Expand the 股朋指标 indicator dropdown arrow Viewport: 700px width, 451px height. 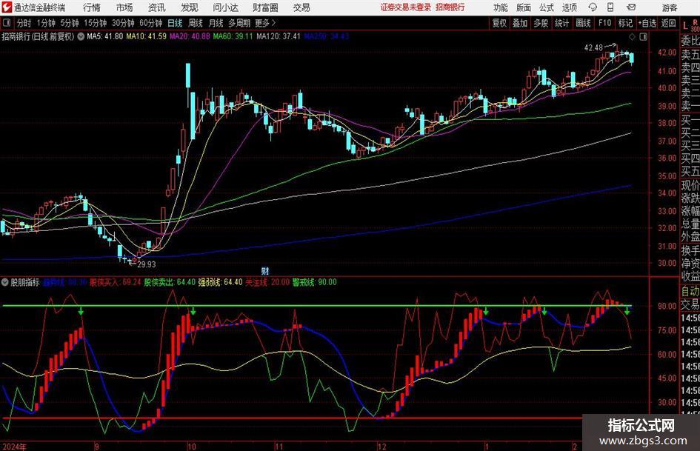click(5, 282)
